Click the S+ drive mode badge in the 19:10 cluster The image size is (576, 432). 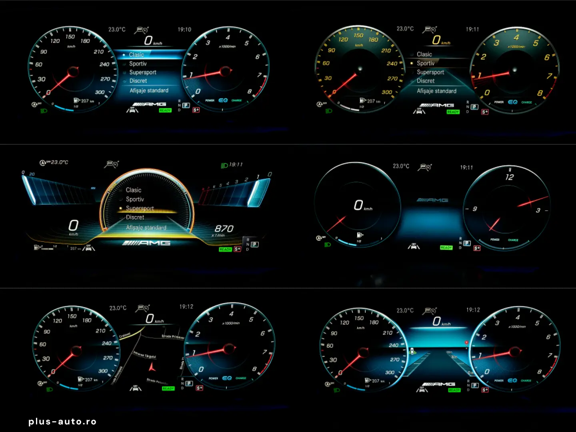click(x=196, y=110)
